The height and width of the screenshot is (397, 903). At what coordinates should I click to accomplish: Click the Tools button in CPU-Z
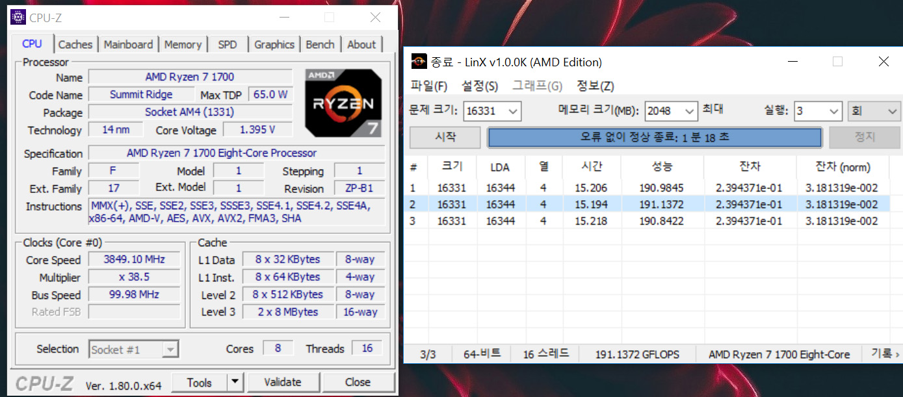(199, 383)
